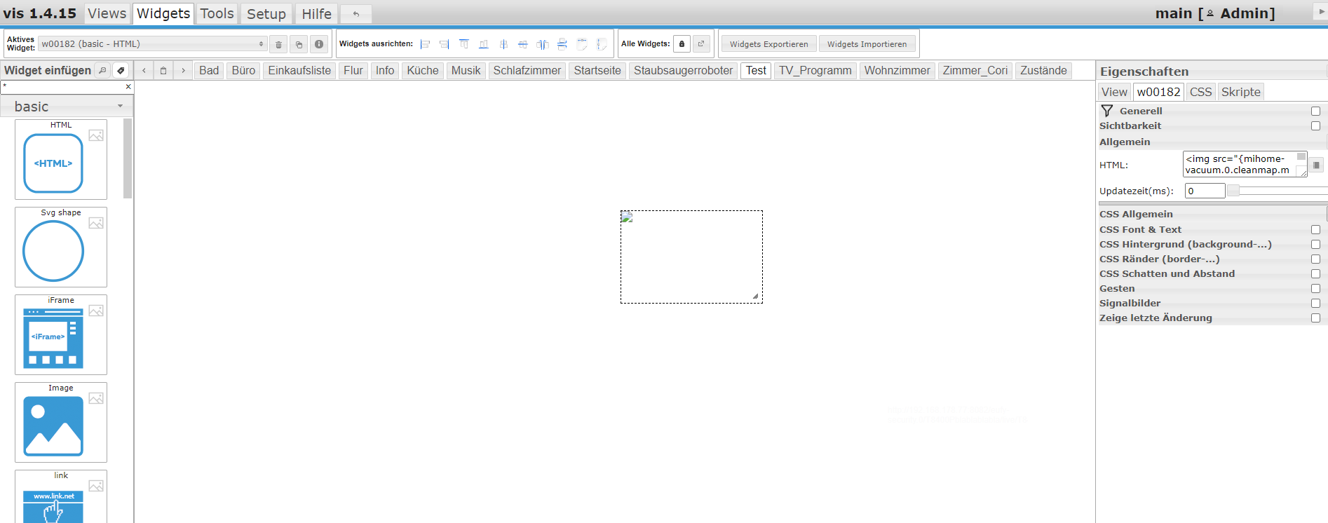Switch to the Staubsaugerroboter view tab
This screenshot has width=1328, height=523.
tap(682, 70)
